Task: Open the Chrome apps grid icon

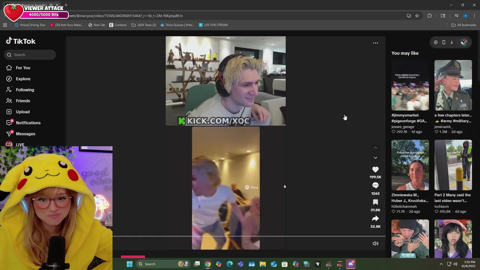Action: point(5,25)
